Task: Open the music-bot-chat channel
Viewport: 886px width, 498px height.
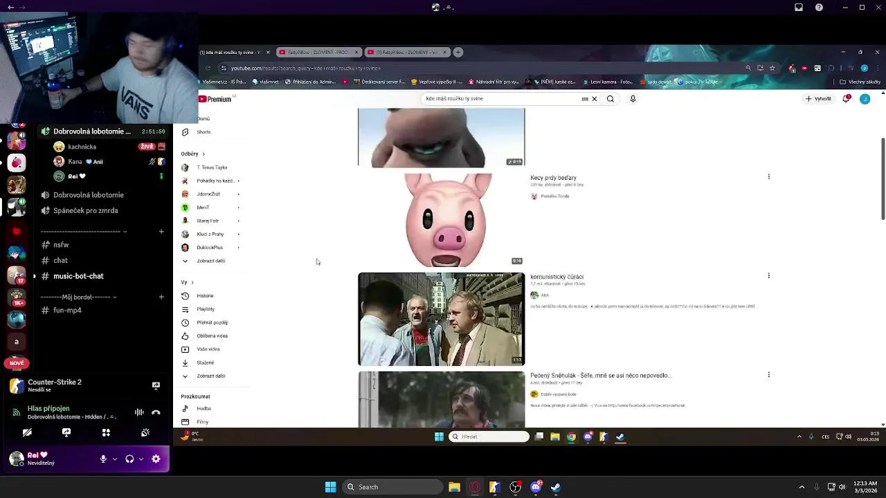Action: click(78, 276)
